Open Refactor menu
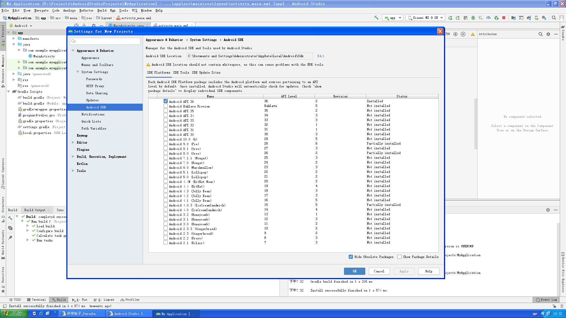 pos(86,10)
